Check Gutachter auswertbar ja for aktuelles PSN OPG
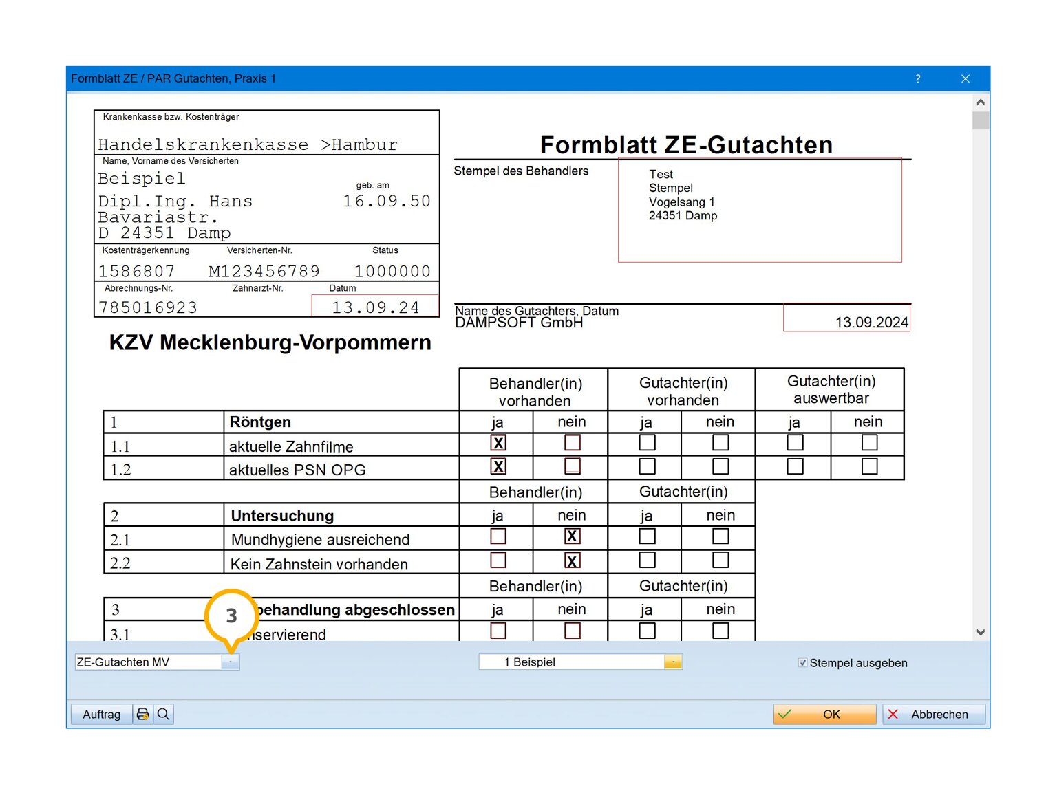 coord(796,466)
